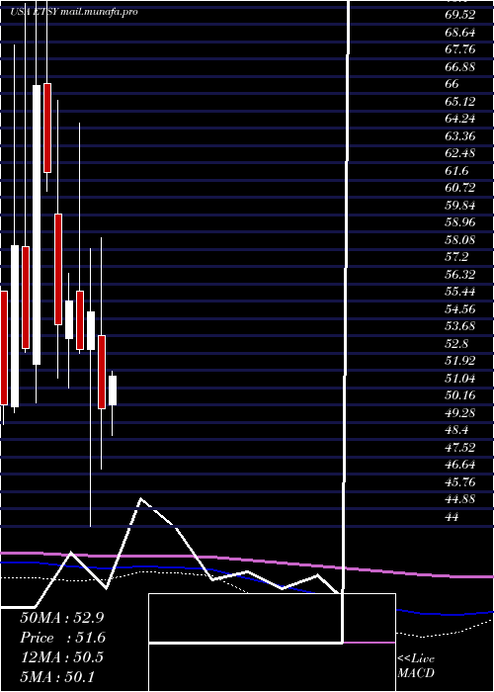Click the 56.32 price axis label
Screen dimensions: 494x692
(x=460, y=274)
